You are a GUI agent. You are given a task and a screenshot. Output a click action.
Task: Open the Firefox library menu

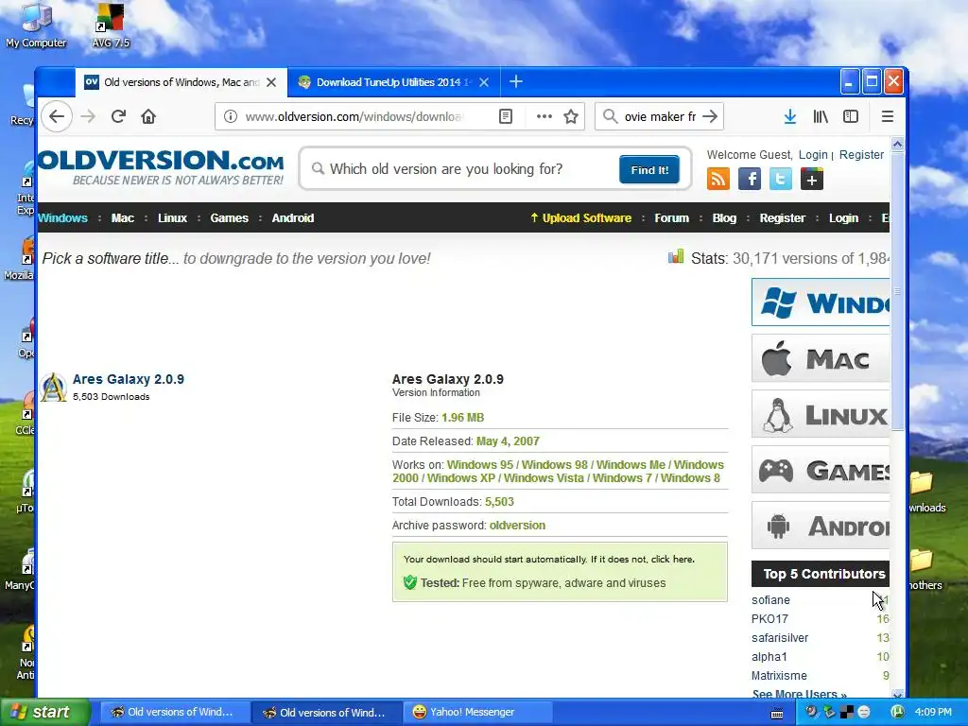(x=821, y=116)
